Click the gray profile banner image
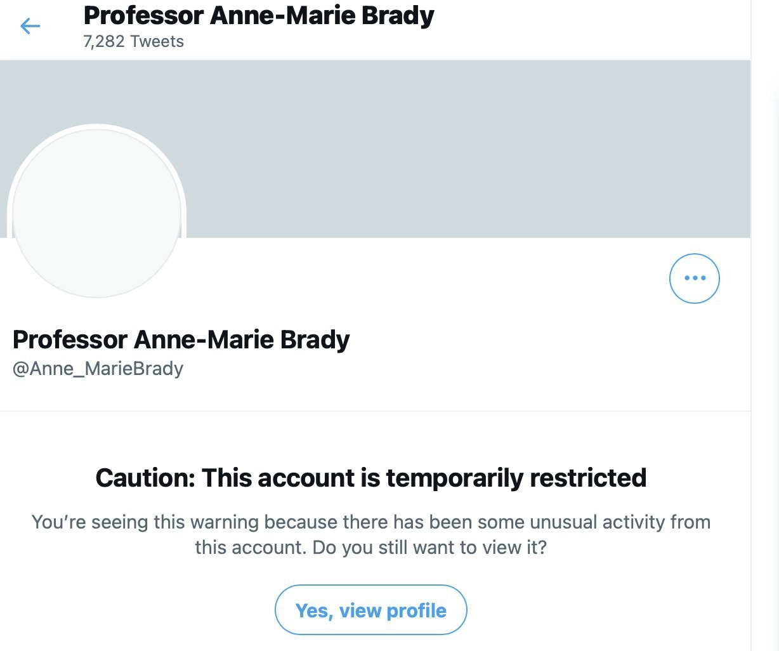779x651 pixels. pyautogui.click(x=444, y=149)
